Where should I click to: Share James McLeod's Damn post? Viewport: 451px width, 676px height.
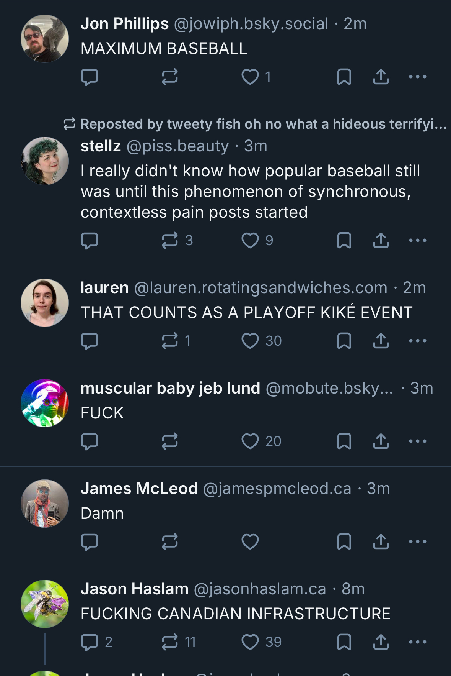coord(381,542)
